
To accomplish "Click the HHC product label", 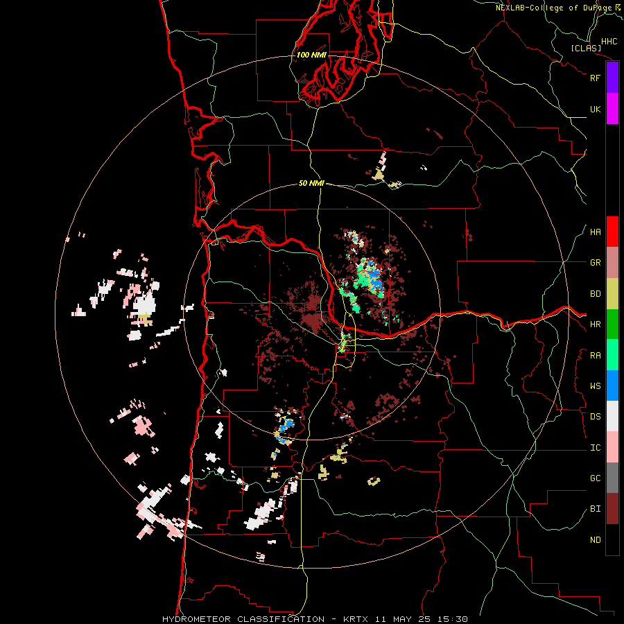I will (609, 42).
